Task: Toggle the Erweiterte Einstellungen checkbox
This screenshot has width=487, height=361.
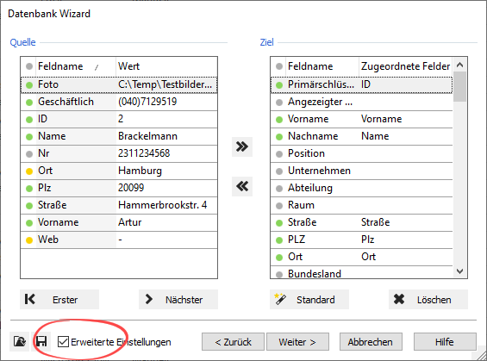Action: tap(64, 342)
